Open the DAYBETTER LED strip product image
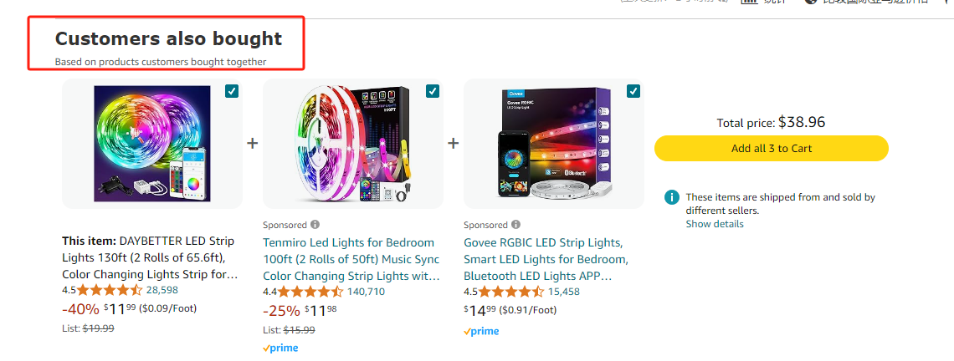 (152, 144)
